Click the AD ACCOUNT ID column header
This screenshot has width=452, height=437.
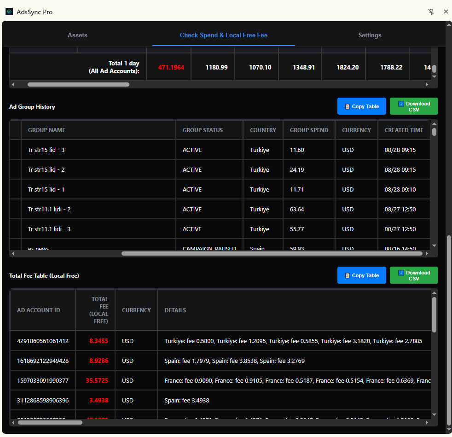coord(43,310)
